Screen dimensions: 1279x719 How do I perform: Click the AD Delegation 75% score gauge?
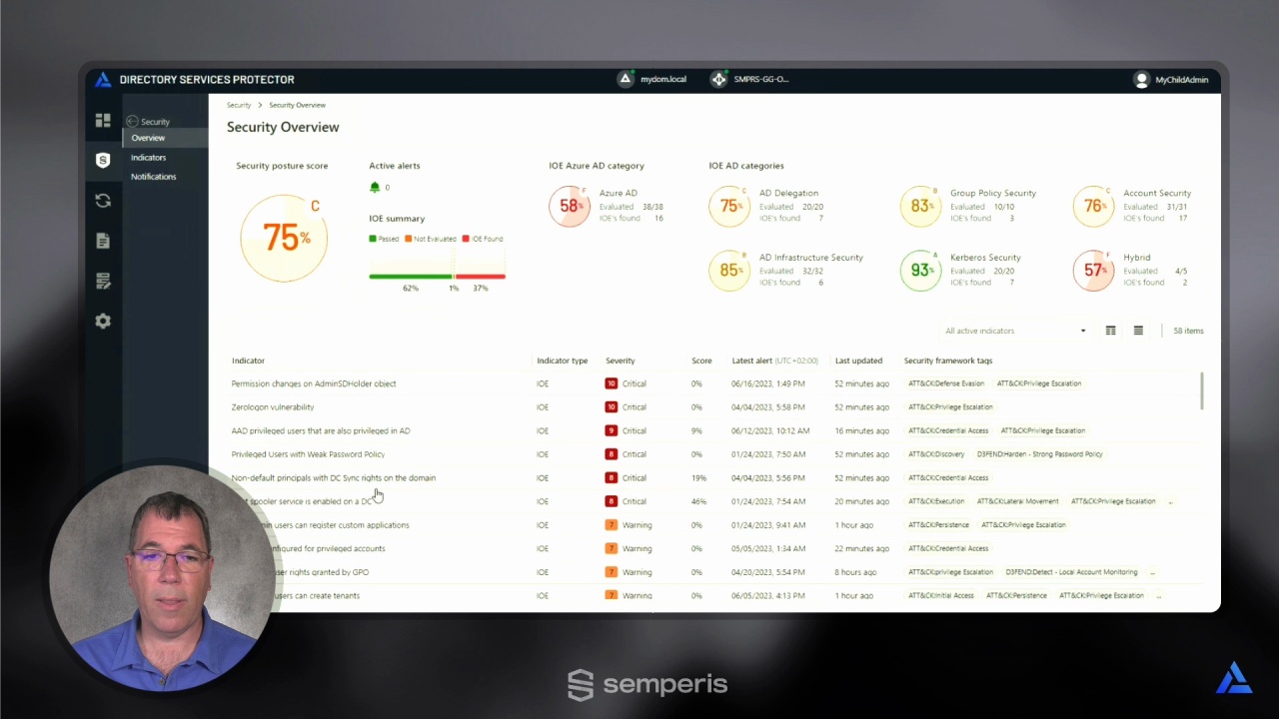tap(729, 206)
